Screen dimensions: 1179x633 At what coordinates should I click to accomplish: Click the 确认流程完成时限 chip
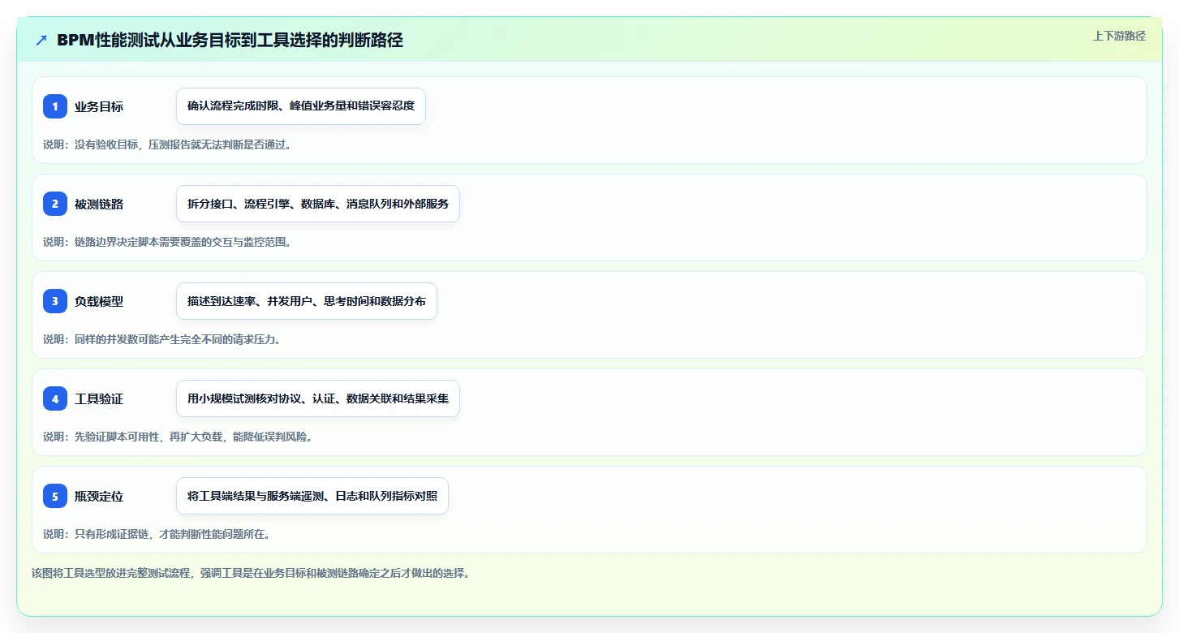[301, 106]
